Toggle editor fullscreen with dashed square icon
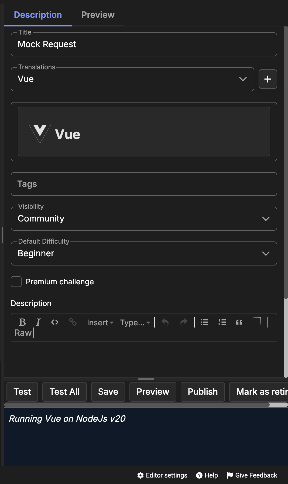Screen dimensions: 288x484 (x=257, y=321)
